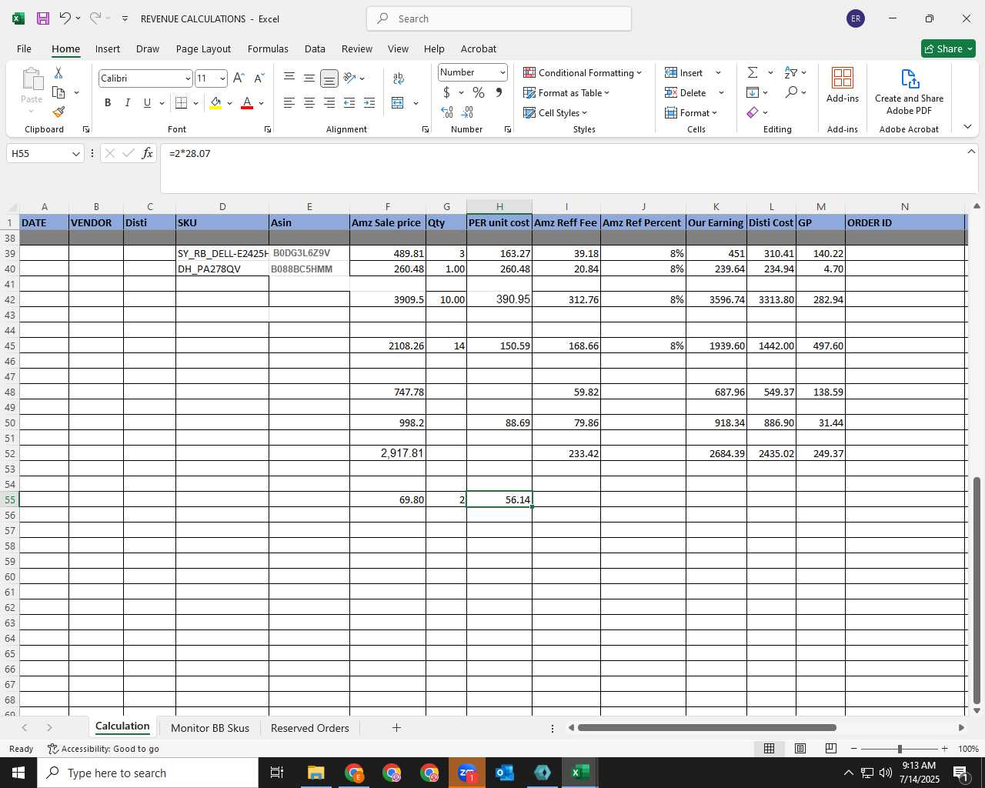This screenshot has height=788, width=985.
Task: Adjust the zoom slider handle
Action: pyautogui.click(x=900, y=749)
